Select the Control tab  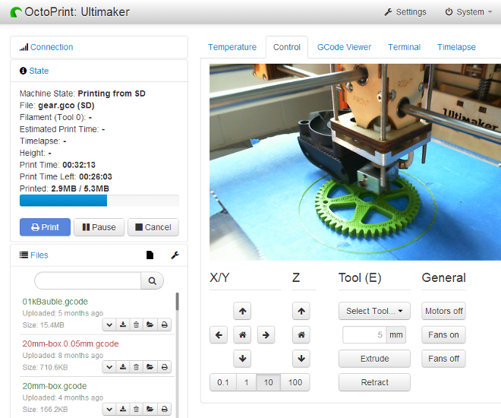[x=287, y=47]
